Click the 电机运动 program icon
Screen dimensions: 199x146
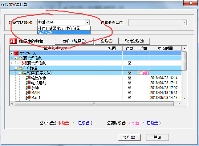[28, 83]
